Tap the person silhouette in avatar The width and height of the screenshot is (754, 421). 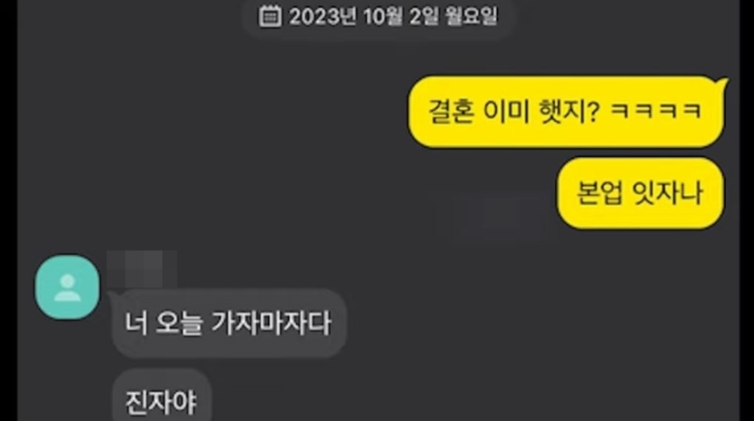pos(67,287)
